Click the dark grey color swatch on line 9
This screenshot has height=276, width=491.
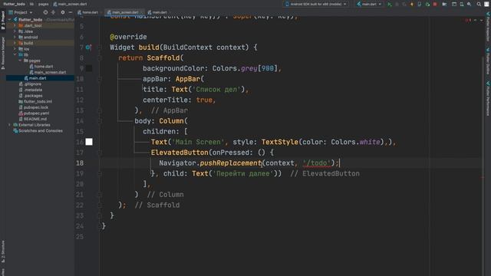89,68
